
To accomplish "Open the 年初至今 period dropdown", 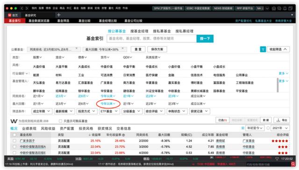I will (x=255, y=128).
